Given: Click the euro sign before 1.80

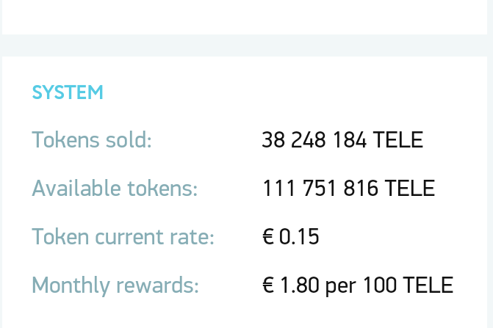Looking at the screenshot, I should (x=268, y=285).
